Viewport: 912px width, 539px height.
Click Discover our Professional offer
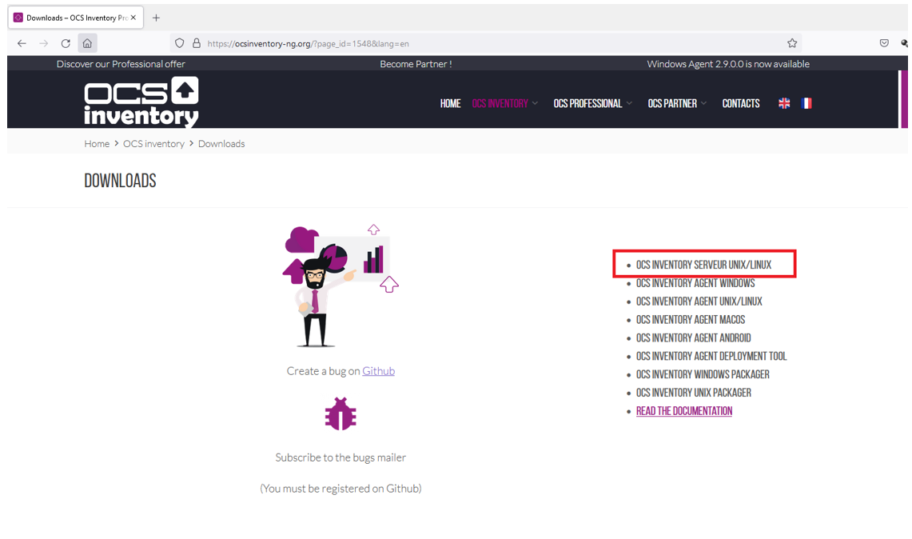(121, 64)
